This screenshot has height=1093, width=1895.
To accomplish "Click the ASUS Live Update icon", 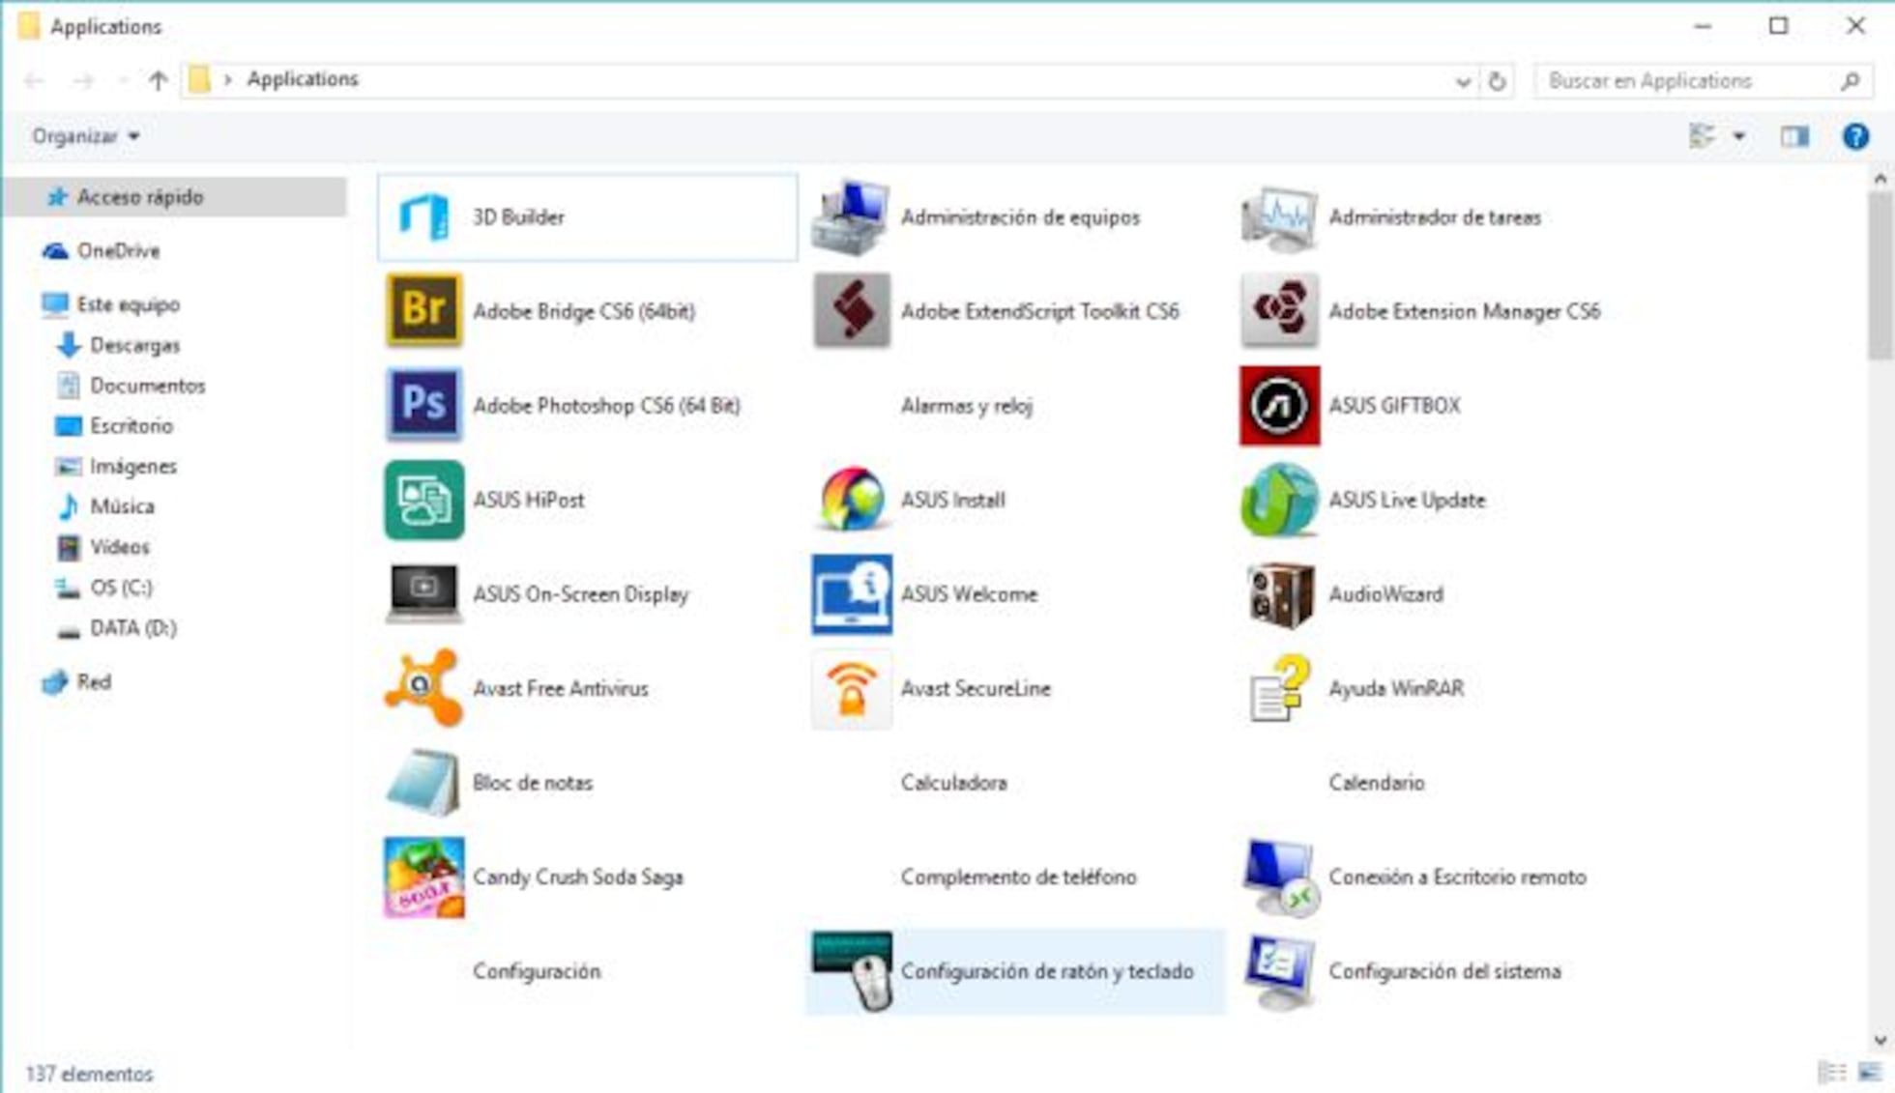I will [1279, 500].
